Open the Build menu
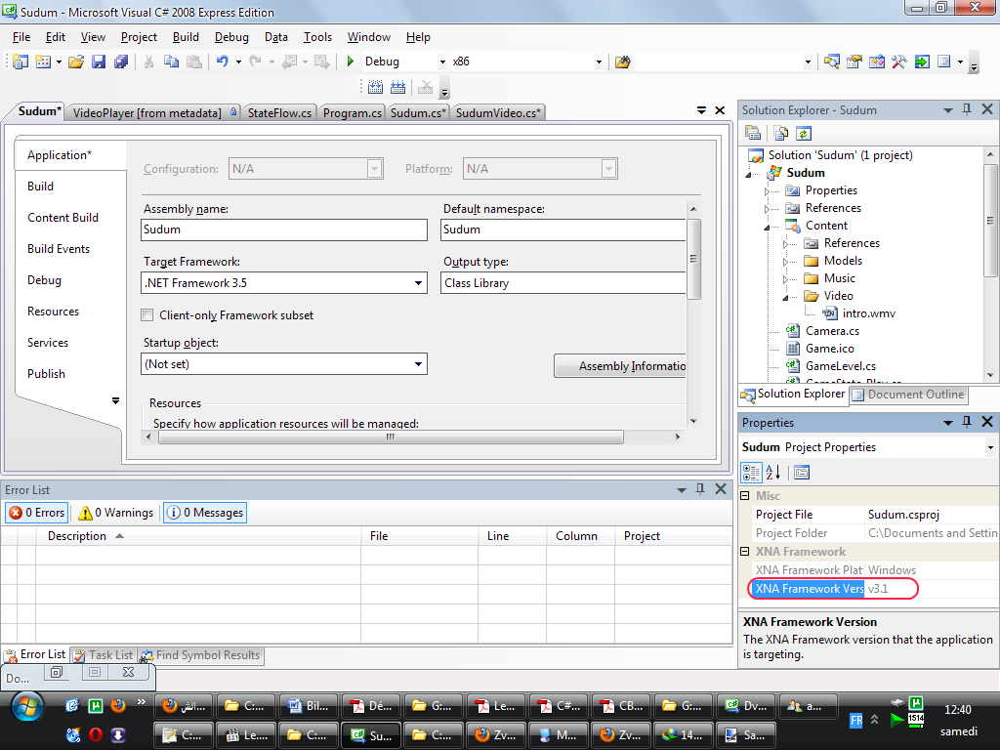The width and height of the screenshot is (1000, 750). tap(186, 37)
